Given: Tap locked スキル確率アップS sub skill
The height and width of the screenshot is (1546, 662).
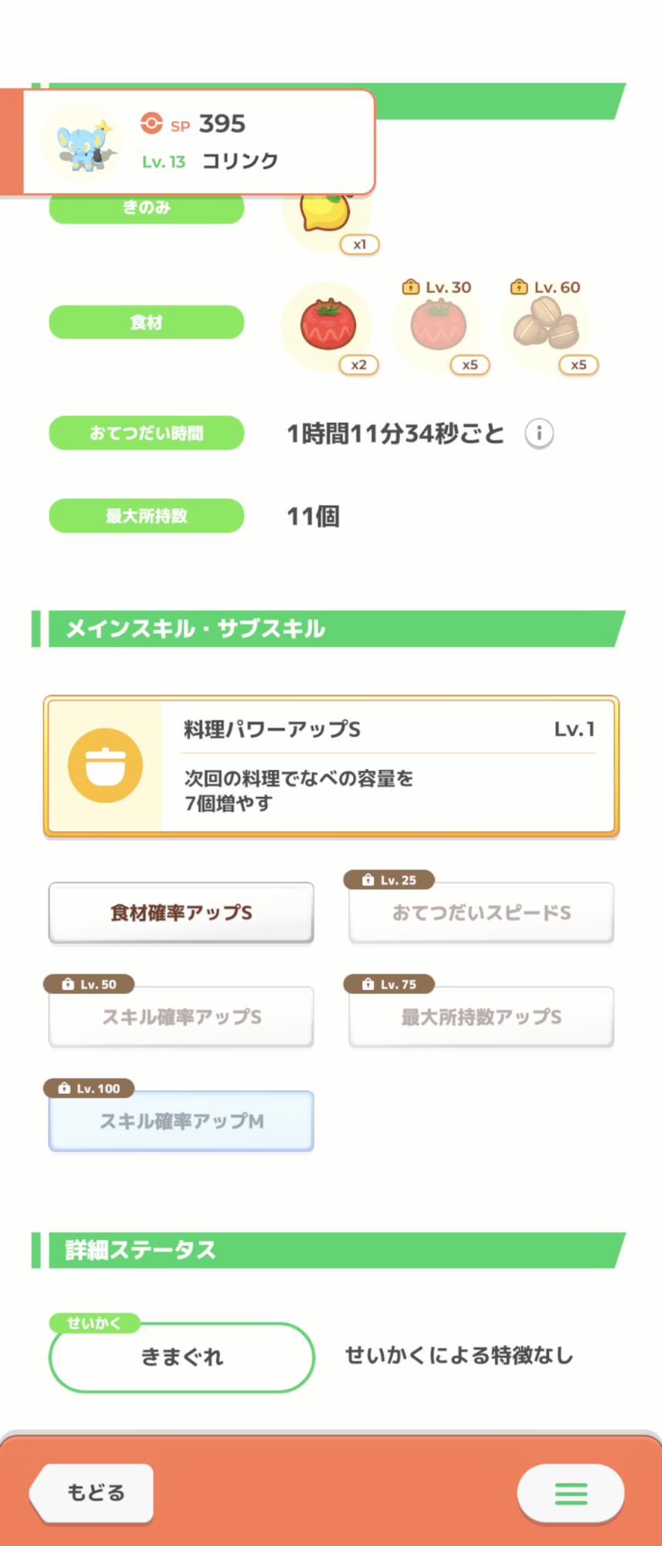Looking at the screenshot, I should tap(182, 1017).
